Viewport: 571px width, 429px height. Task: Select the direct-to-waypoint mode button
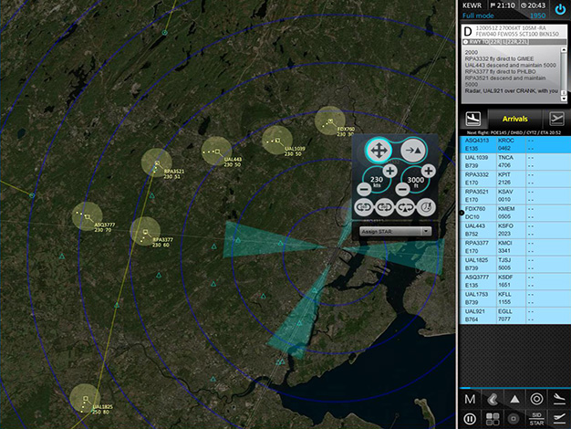point(413,151)
